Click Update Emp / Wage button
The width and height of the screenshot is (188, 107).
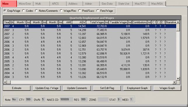tap(47, 88)
